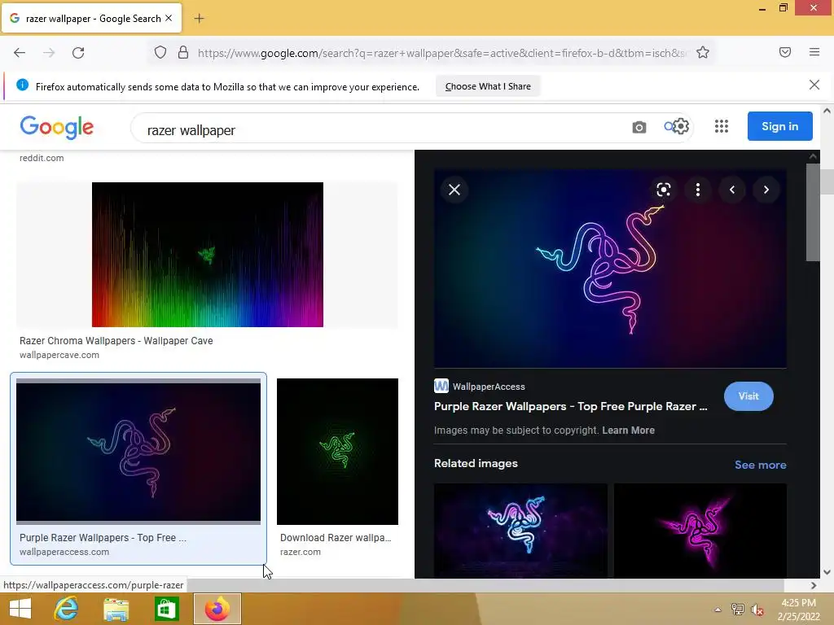Viewport: 834px width, 625px height.
Task: Open the Pocket save icon
Action: coord(785,52)
